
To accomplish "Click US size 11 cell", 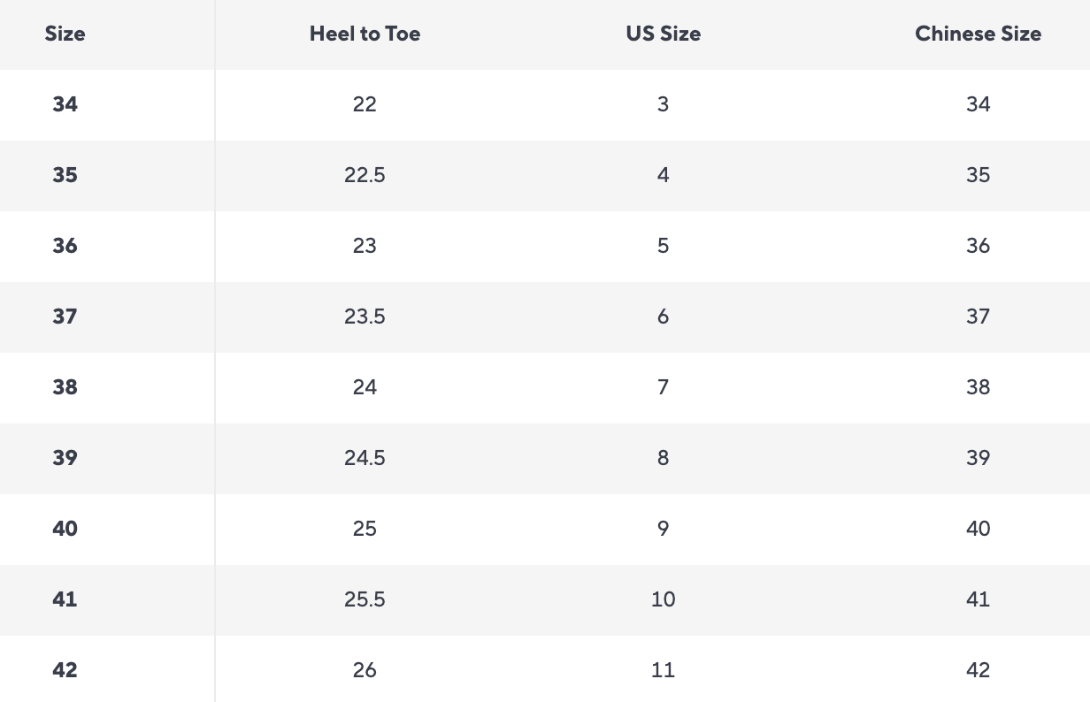I will (663, 670).
